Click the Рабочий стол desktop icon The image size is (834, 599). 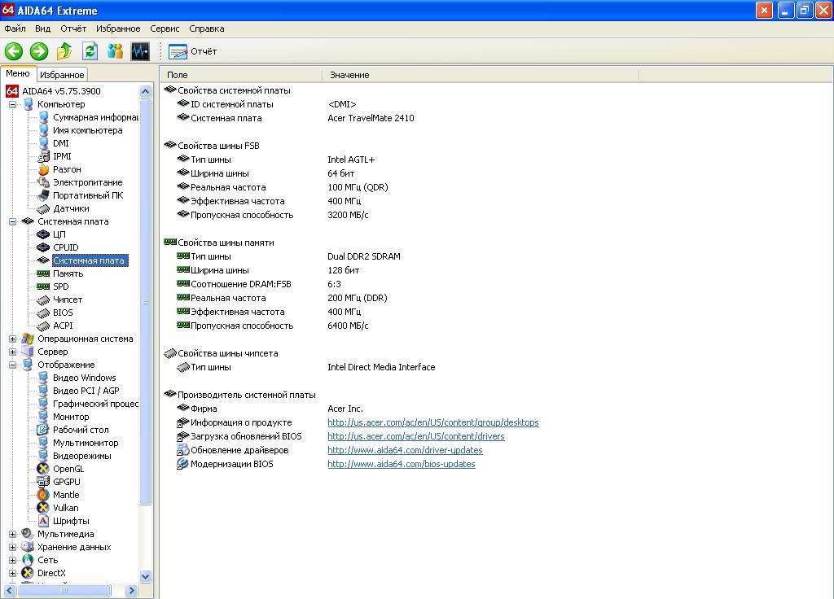[43, 430]
